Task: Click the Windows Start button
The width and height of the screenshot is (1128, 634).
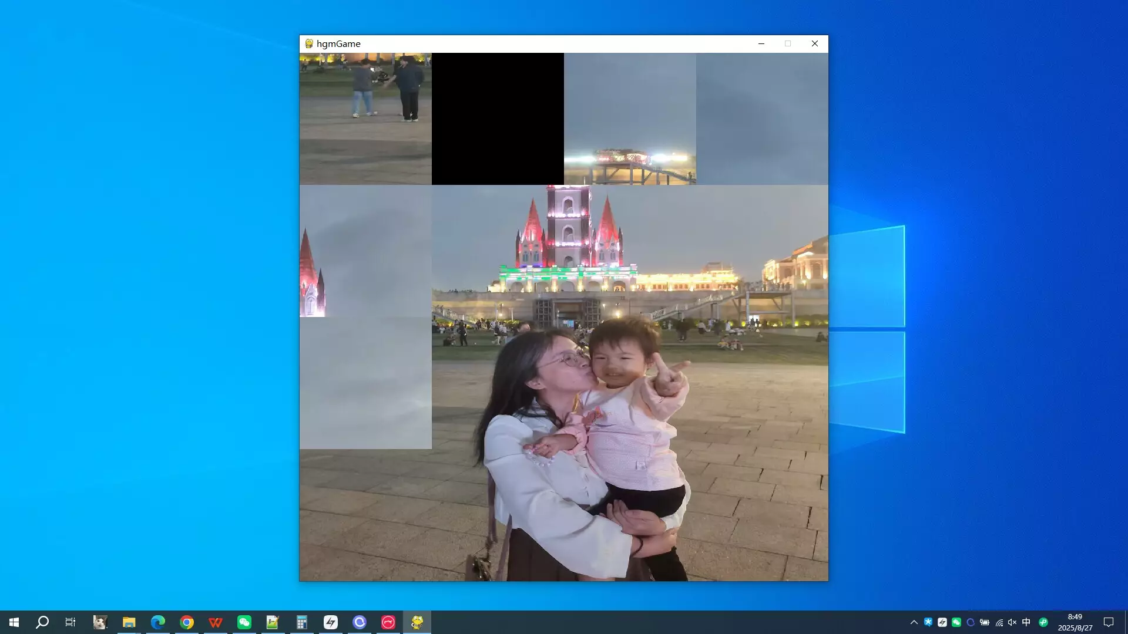Action: click(13, 622)
